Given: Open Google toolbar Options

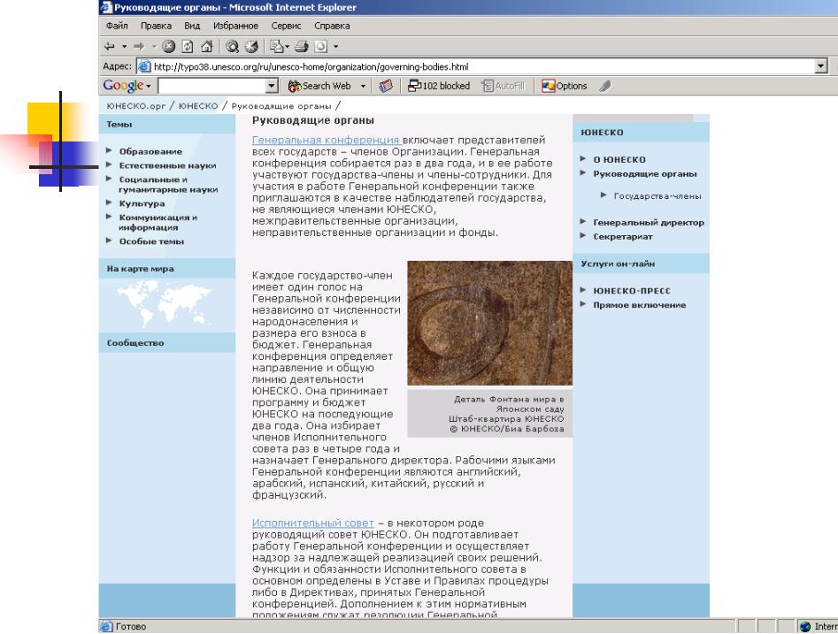Looking at the screenshot, I should point(565,86).
